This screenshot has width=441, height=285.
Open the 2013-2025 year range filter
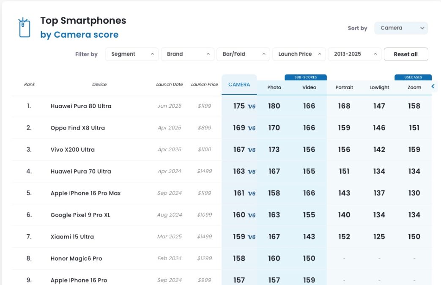click(355, 54)
